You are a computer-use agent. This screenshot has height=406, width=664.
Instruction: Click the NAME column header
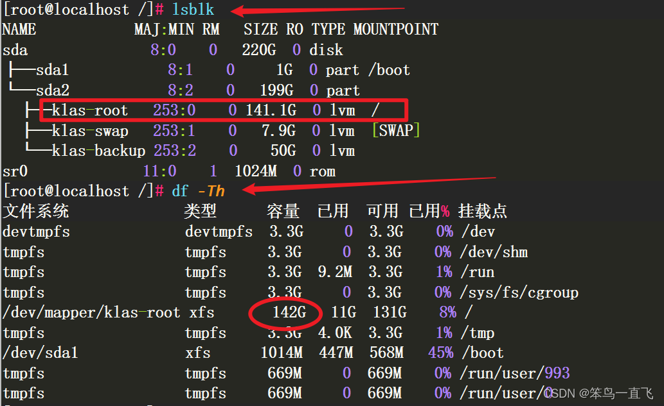pos(19,30)
